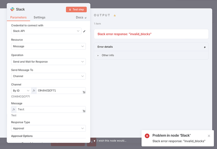Open the Response Type dropdown
This screenshot has height=149, width=217.
tap(48, 128)
